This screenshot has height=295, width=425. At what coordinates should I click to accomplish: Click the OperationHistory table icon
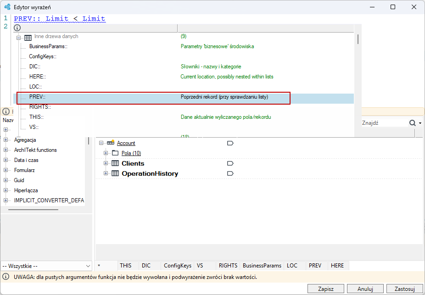(115, 173)
